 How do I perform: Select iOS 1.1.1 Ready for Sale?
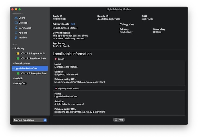click(x=33, y=59)
